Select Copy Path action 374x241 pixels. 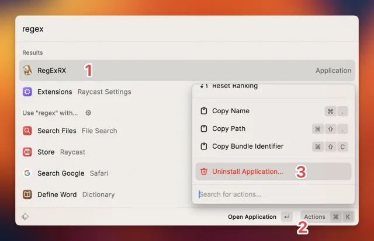click(x=273, y=128)
